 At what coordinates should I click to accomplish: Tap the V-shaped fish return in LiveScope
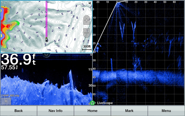pos(122,31)
